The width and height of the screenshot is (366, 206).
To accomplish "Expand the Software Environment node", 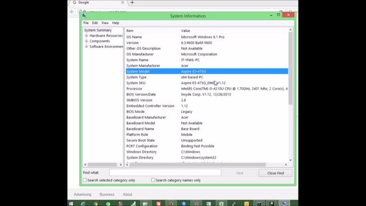I will coord(86,46).
